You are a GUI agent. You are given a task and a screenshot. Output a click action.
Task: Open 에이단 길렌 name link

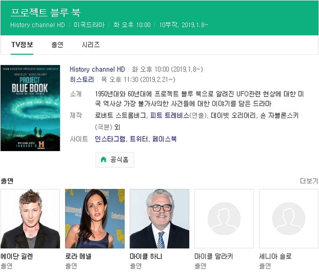point(17,256)
